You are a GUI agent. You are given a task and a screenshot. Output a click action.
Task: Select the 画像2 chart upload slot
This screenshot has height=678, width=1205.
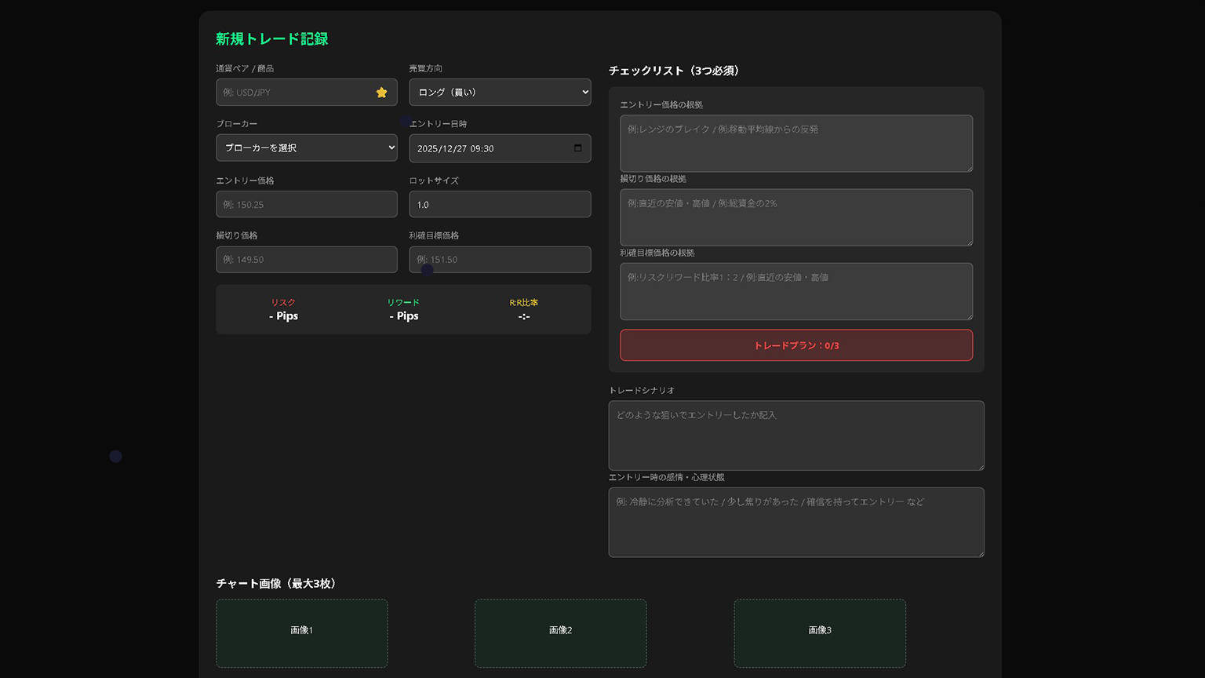coord(560,633)
